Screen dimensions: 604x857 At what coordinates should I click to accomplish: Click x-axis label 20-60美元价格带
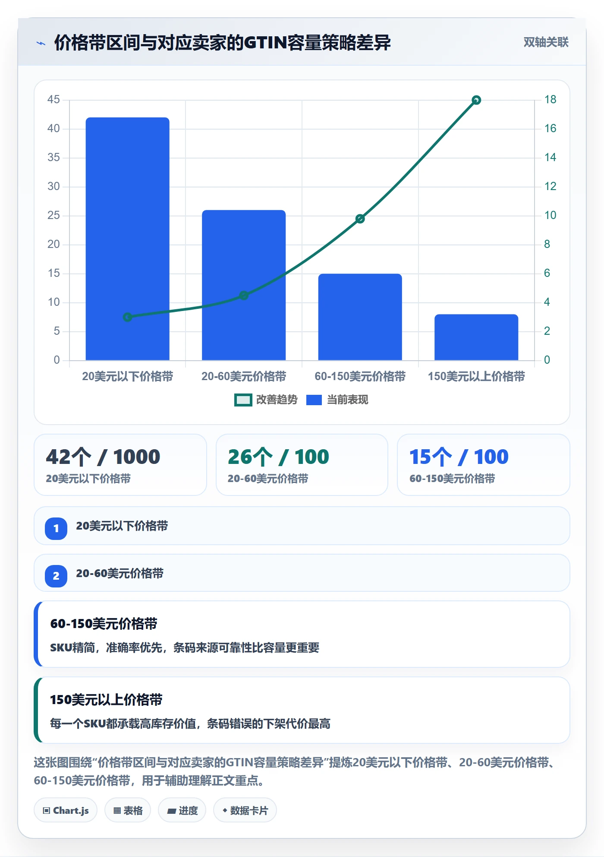(244, 376)
